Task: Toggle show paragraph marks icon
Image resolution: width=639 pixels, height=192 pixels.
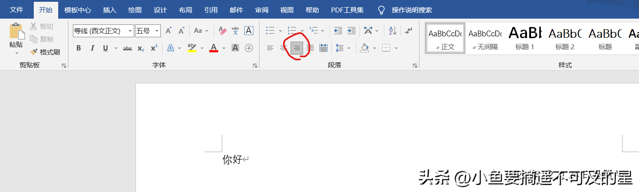Action: pos(409,31)
